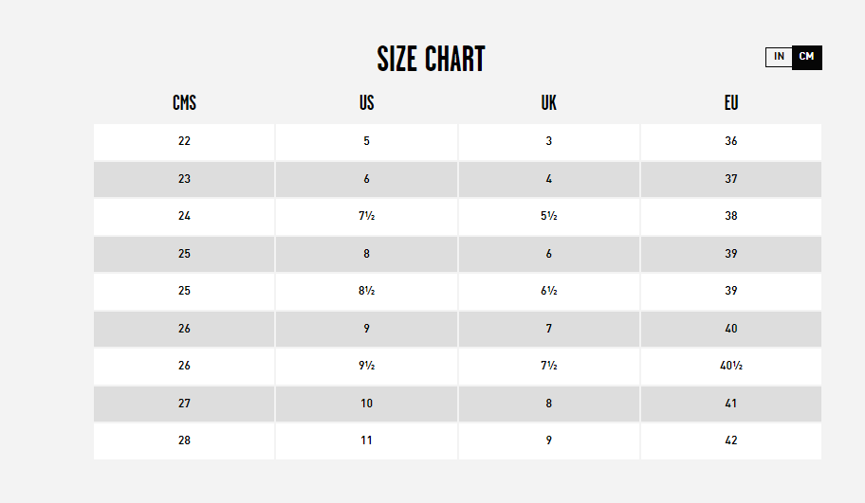Click EU size 37 cell
865x503 pixels.
(731, 179)
